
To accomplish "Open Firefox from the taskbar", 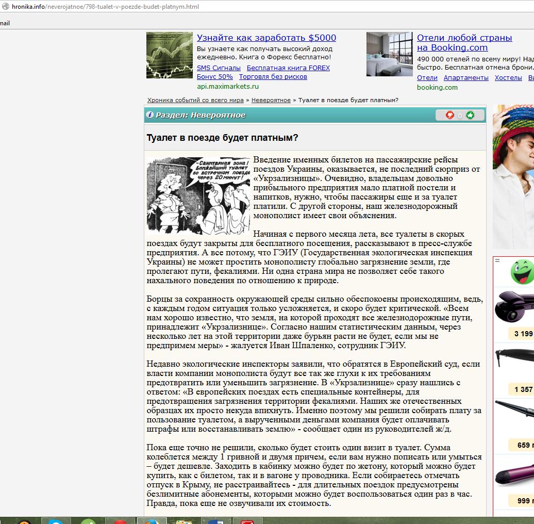I will tap(152, 520).
